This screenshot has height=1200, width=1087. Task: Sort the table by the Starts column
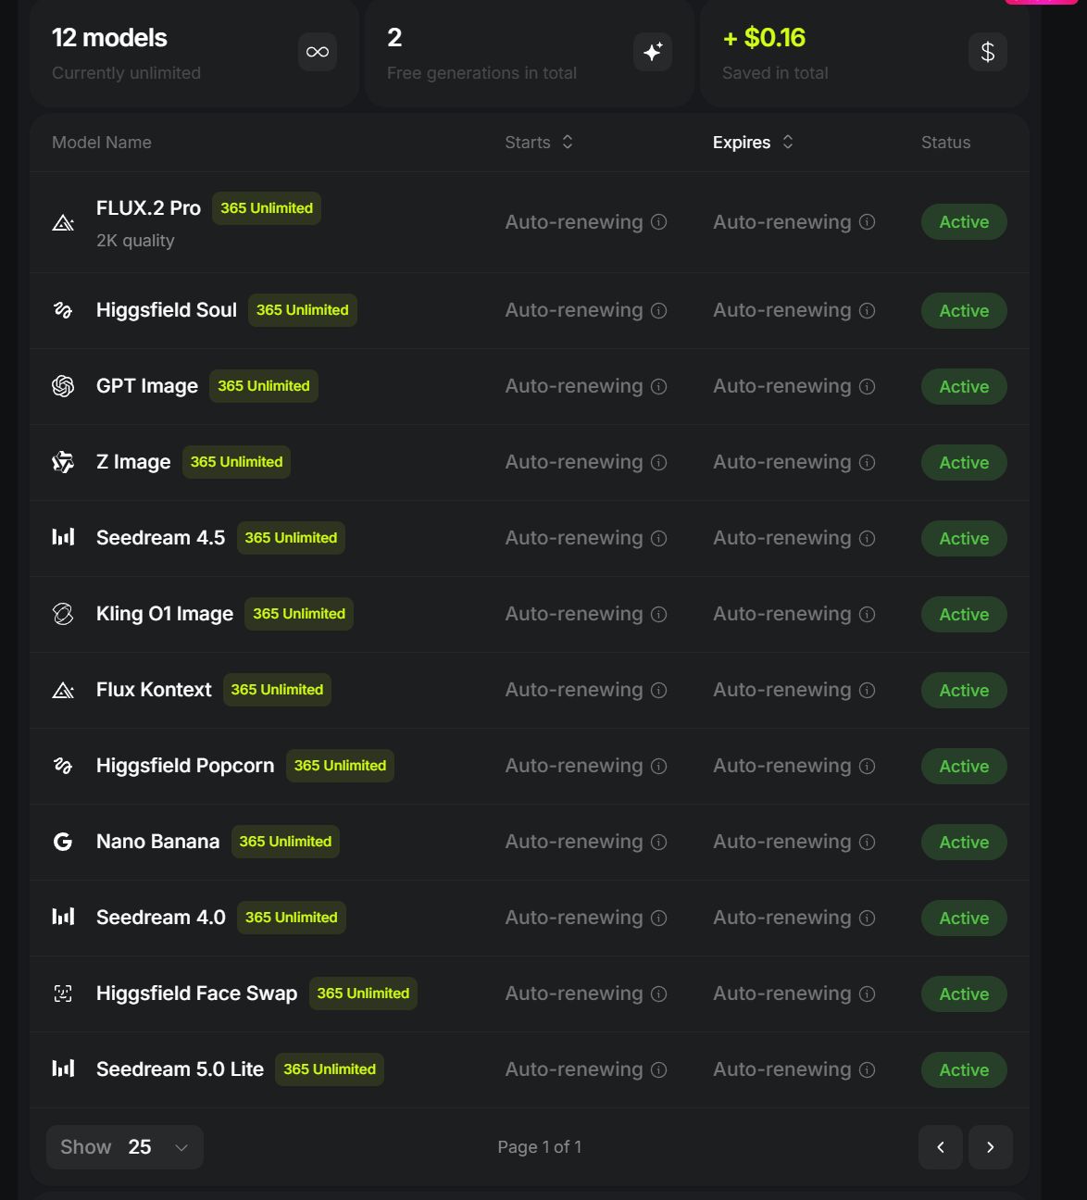pyautogui.click(x=539, y=142)
